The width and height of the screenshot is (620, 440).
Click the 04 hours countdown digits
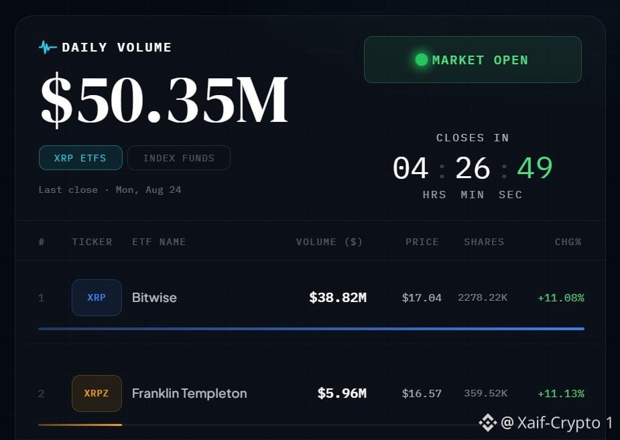coord(410,168)
